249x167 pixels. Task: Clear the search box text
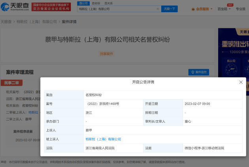[158, 9]
